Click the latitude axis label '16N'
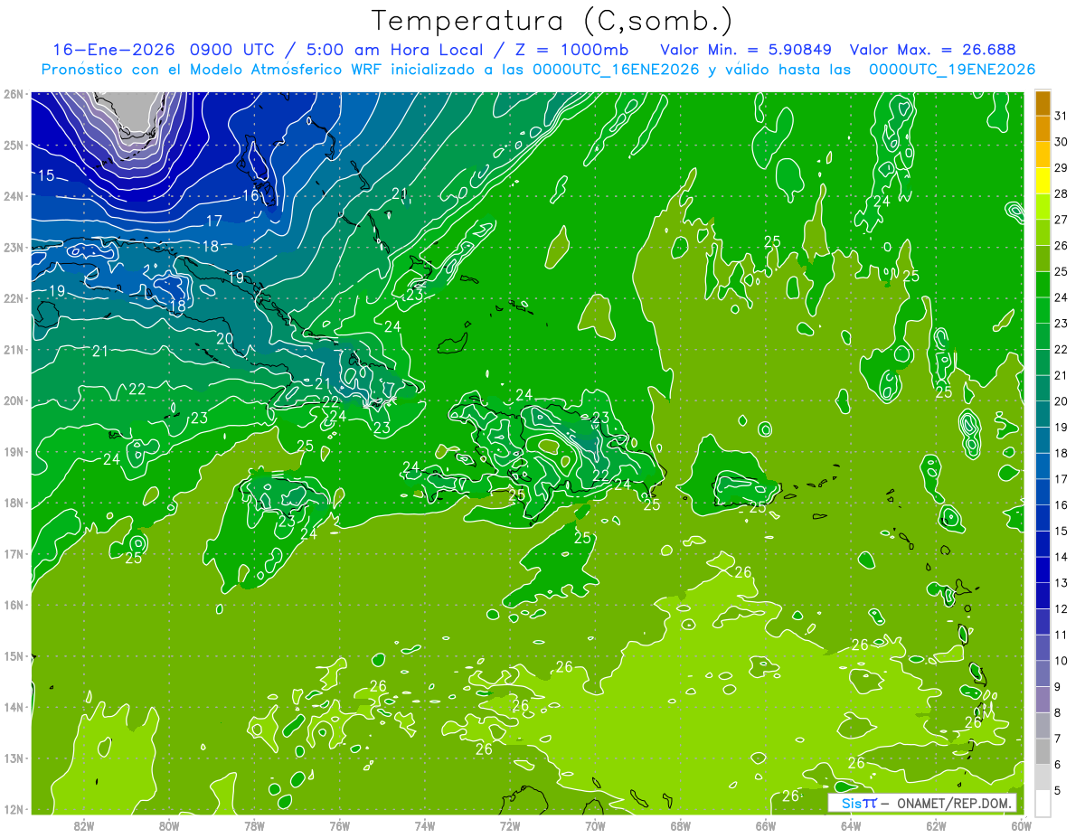Screen dimensions: 1085x838 tap(13, 604)
